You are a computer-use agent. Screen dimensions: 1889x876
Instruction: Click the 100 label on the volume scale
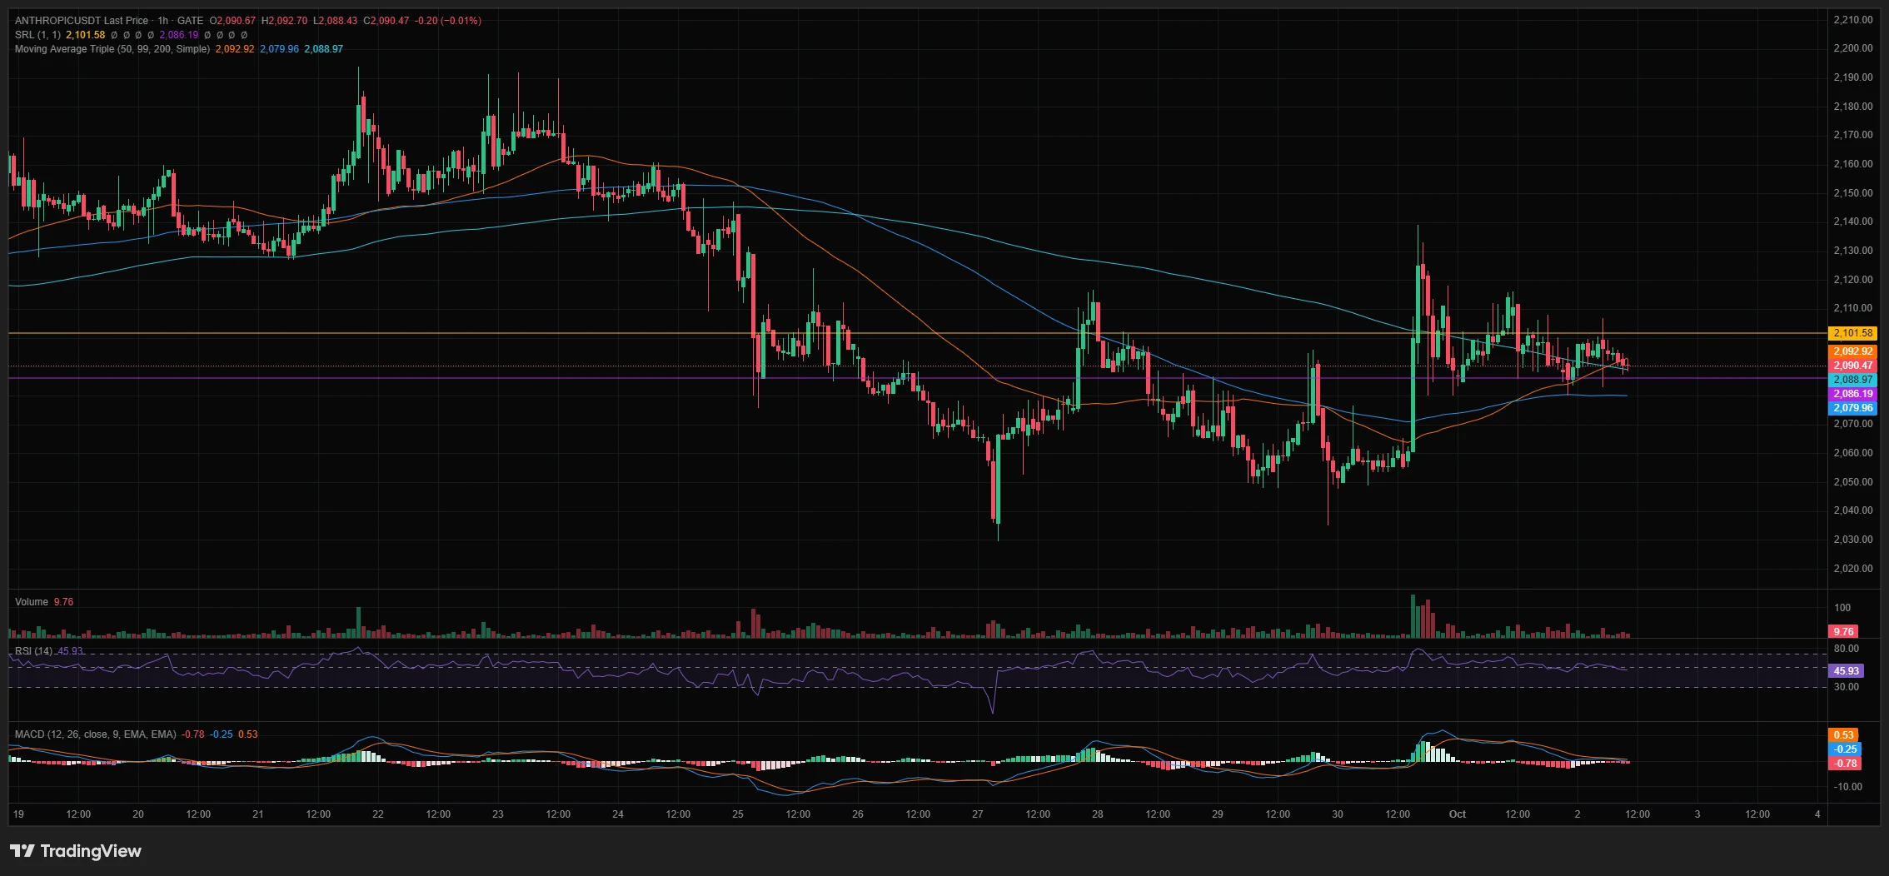pyautogui.click(x=1842, y=608)
